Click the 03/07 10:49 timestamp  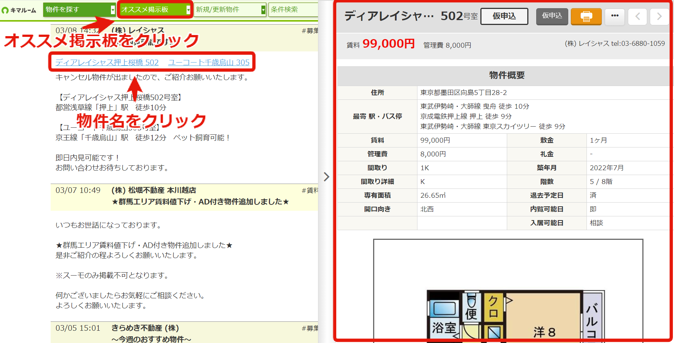[x=78, y=190]
